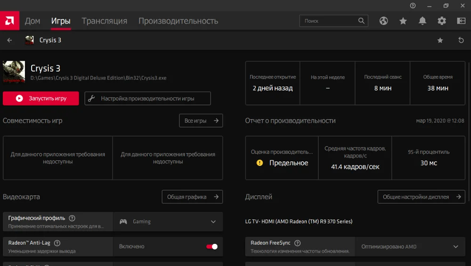The width and height of the screenshot is (471, 266).
Task: Click the На этой неделе tile
Action: tap(328, 83)
